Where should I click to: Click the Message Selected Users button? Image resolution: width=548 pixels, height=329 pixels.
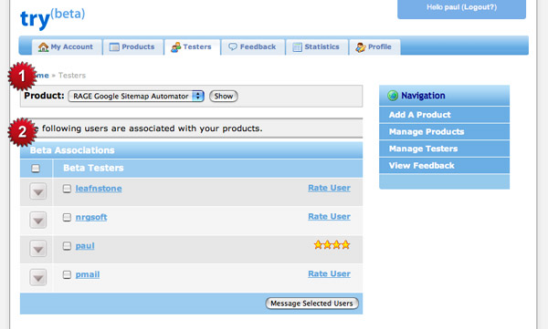coord(311,303)
